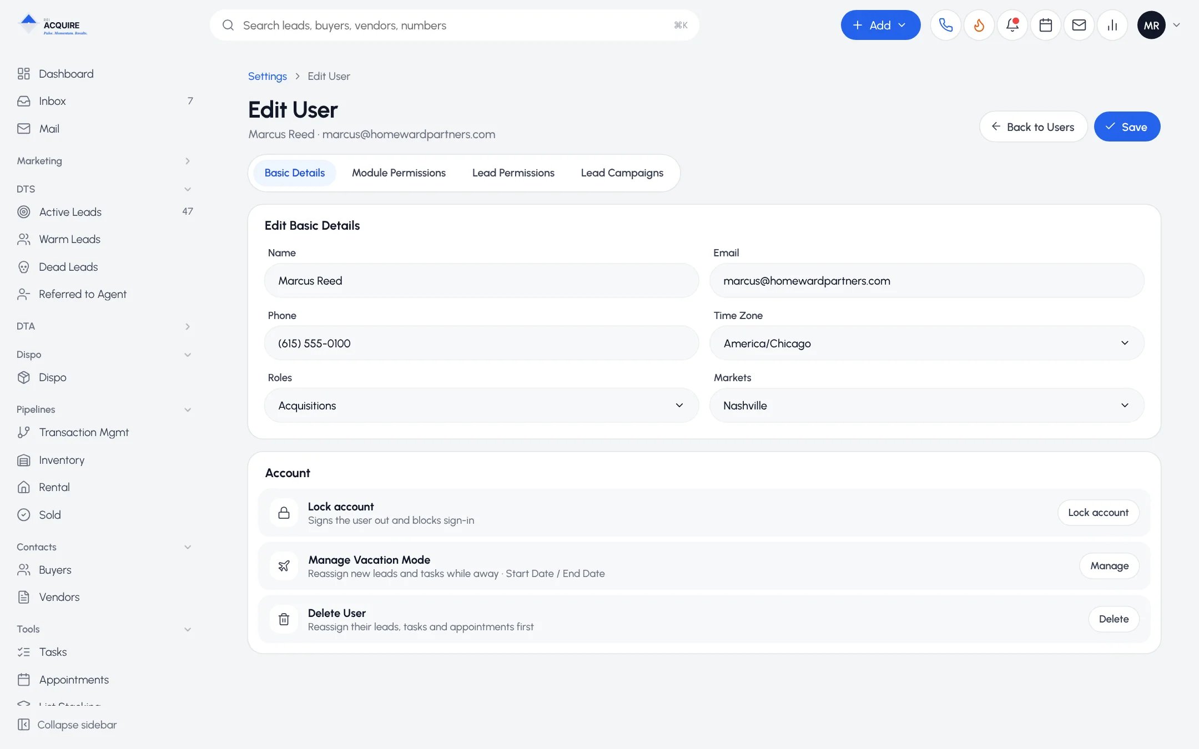
Task: Switch to Module Permissions tab
Action: [x=399, y=173]
